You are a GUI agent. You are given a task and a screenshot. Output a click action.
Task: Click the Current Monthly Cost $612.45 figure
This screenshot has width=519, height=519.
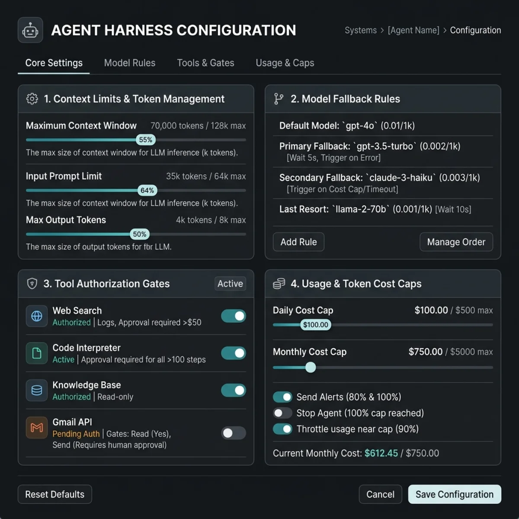(x=381, y=453)
